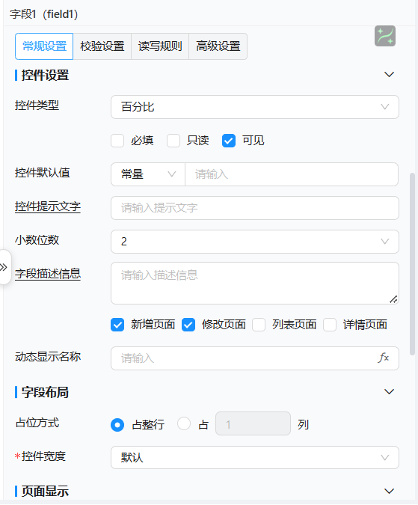
Task: Enable the 必填 checkbox
Action: (117, 141)
